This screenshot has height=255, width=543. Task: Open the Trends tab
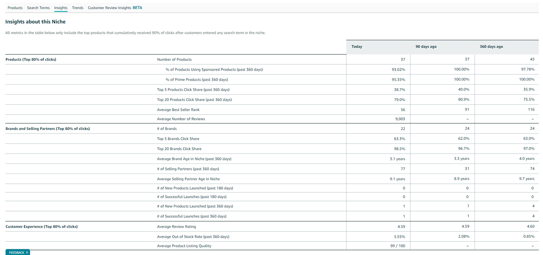point(77,8)
